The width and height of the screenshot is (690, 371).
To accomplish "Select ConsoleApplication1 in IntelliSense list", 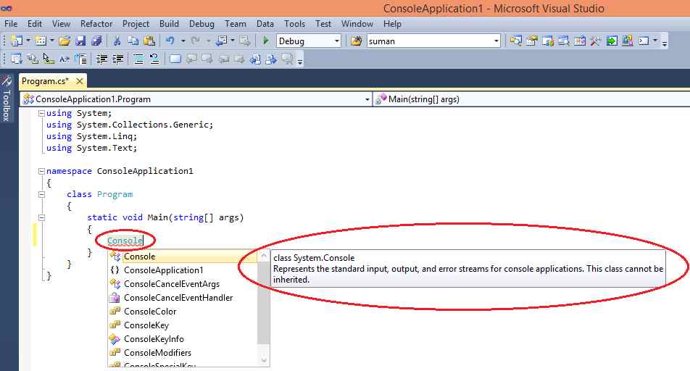I will pyautogui.click(x=183, y=270).
